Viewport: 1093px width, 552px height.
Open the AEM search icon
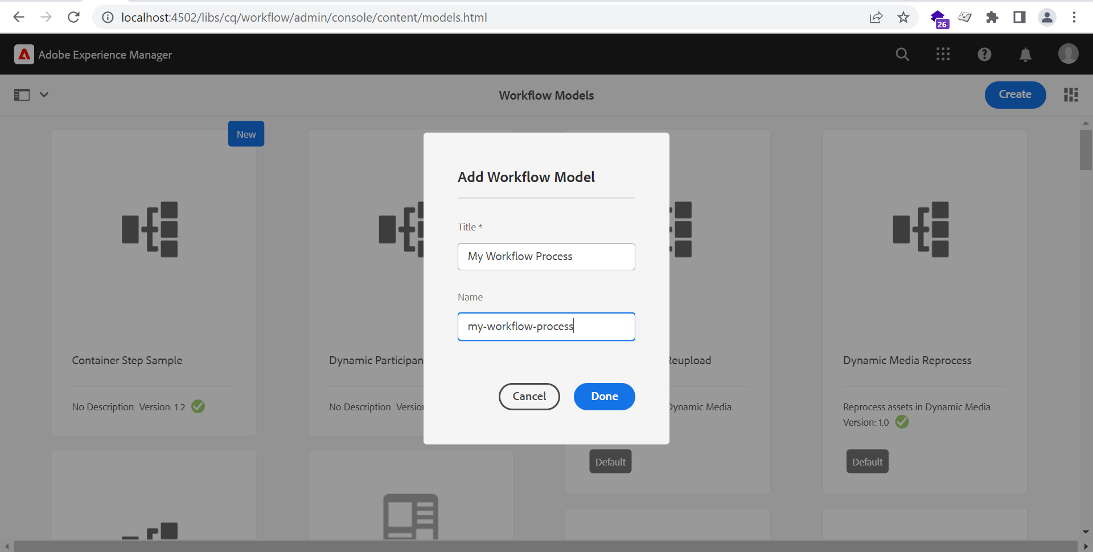(902, 54)
